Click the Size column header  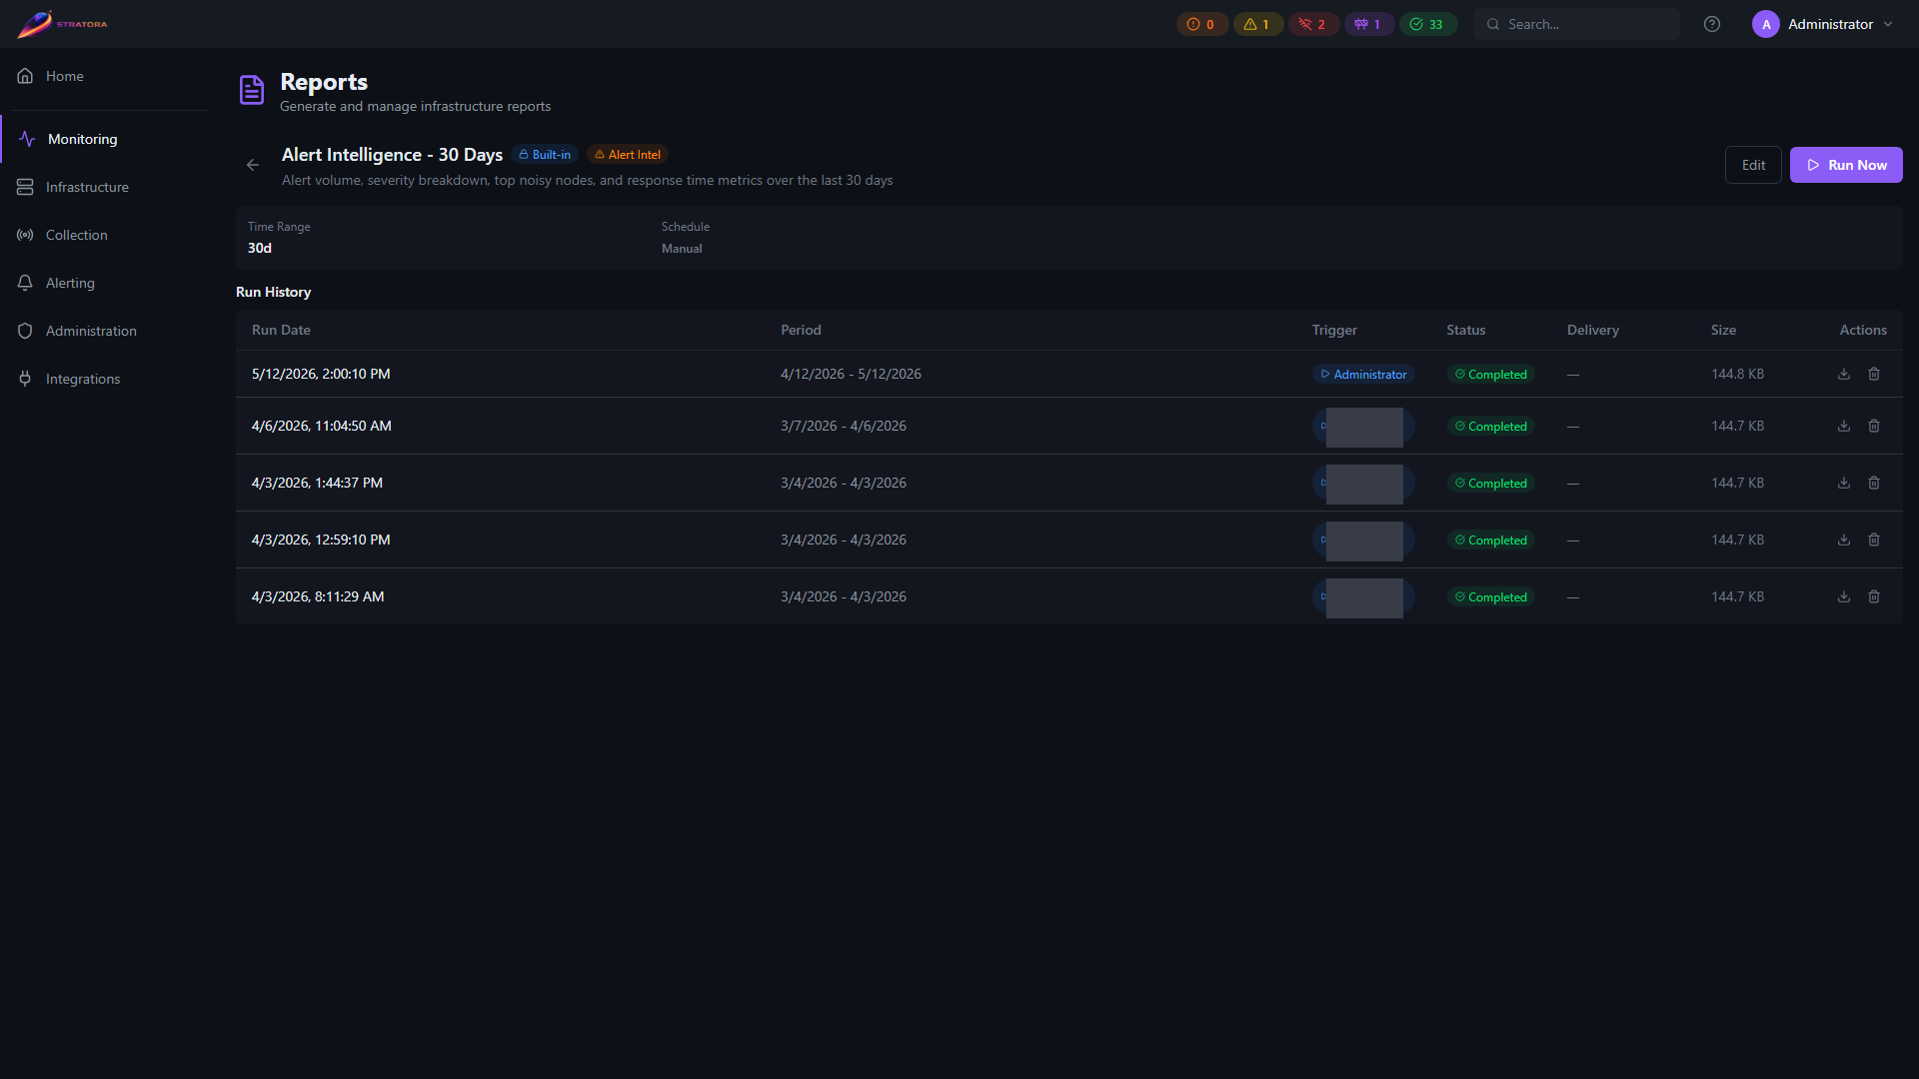coord(1723,330)
